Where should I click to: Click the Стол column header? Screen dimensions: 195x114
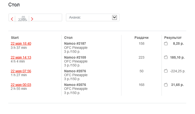coord(68,38)
